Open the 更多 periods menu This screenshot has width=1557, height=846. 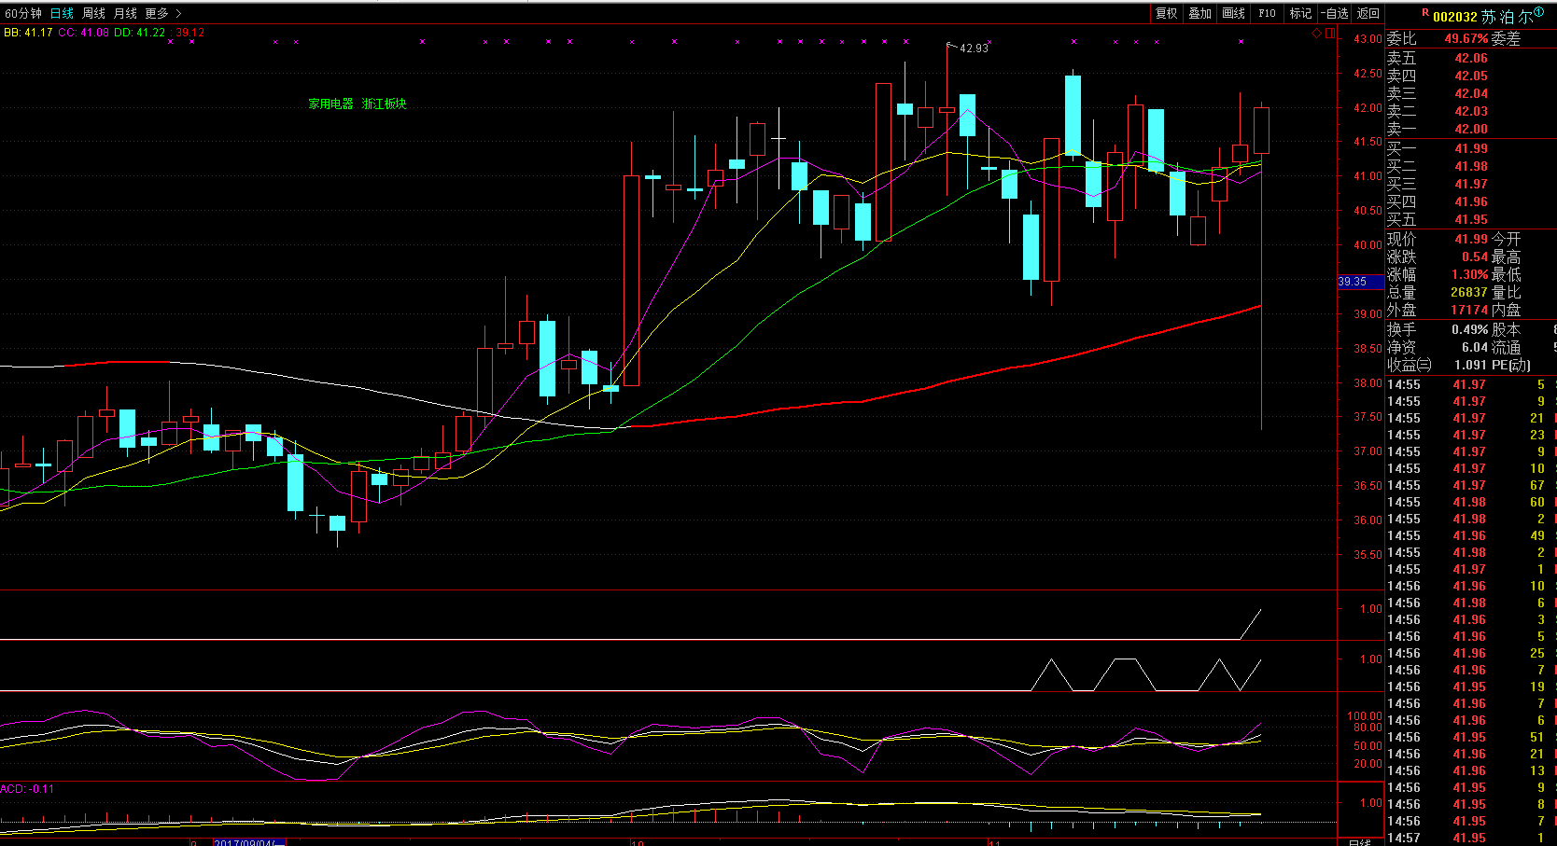(x=157, y=13)
